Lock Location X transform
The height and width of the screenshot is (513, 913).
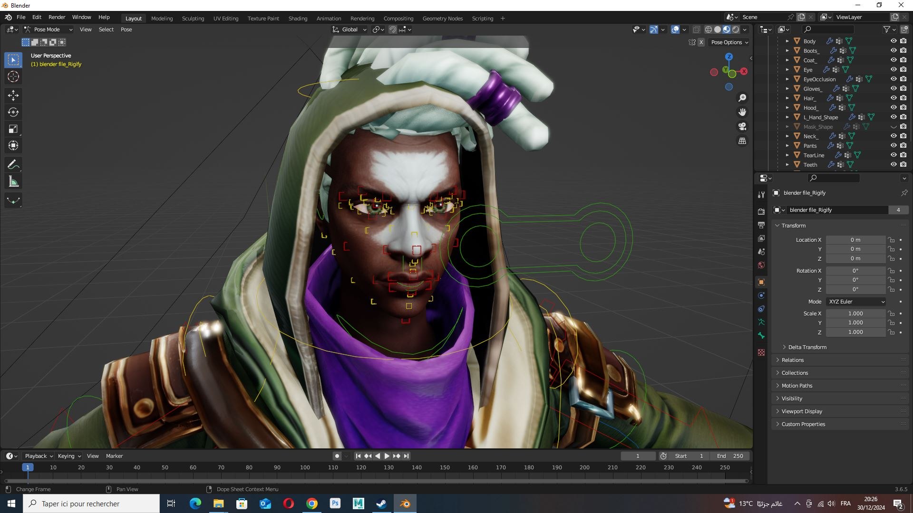tap(892, 240)
